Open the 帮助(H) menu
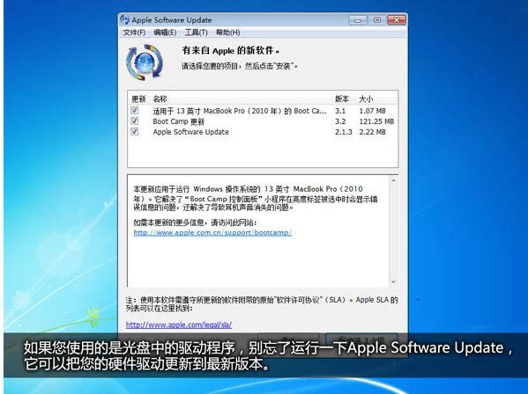 coord(227,33)
